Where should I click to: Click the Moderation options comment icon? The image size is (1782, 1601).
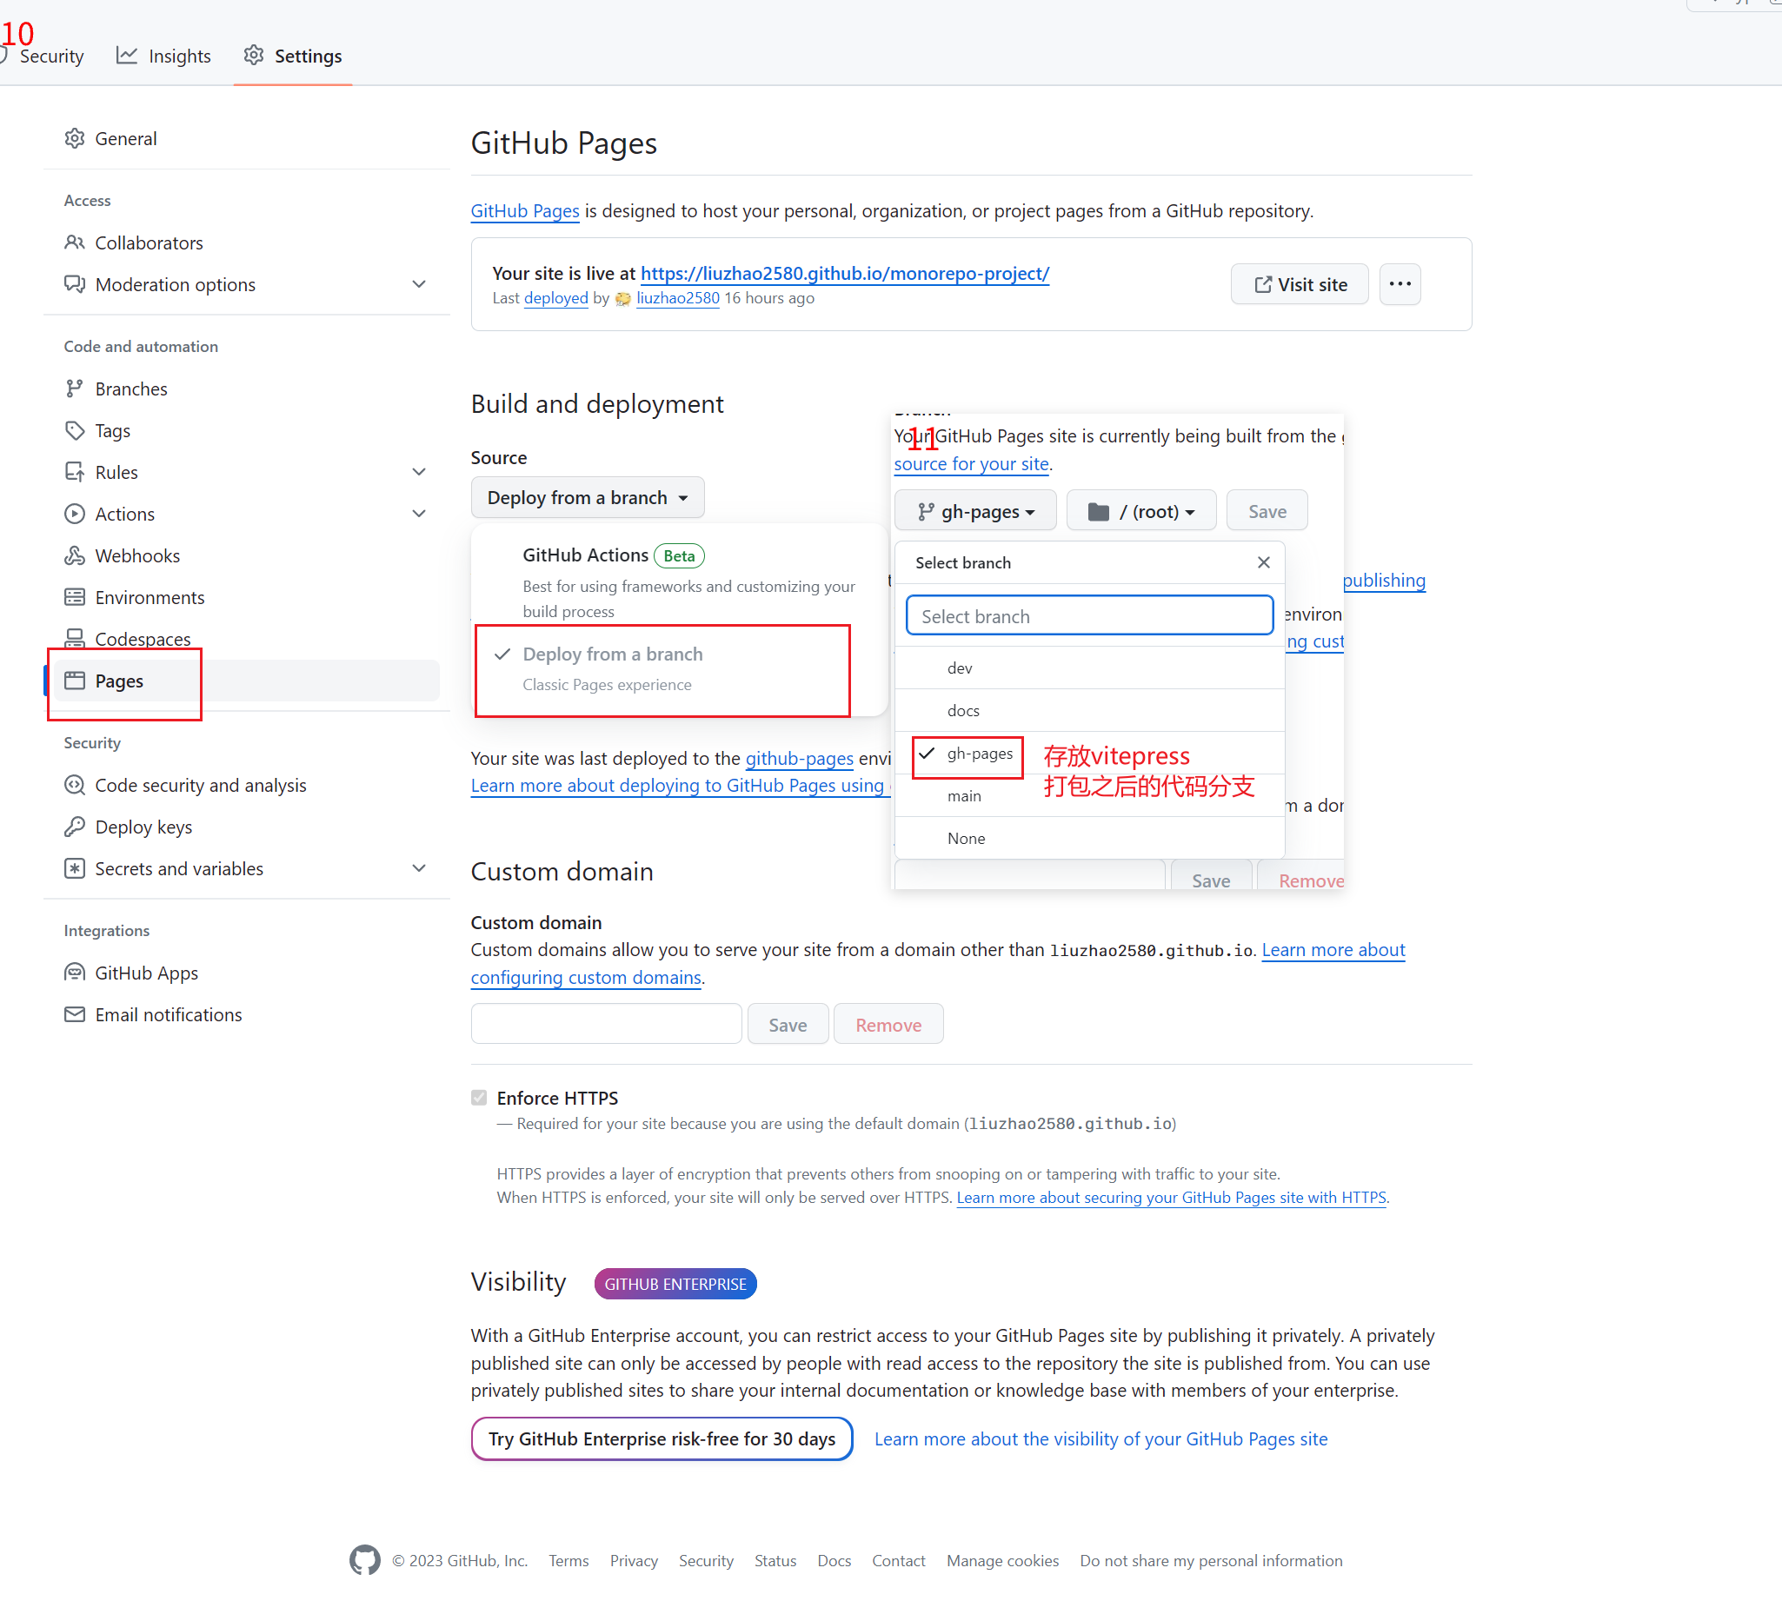[75, 284]
